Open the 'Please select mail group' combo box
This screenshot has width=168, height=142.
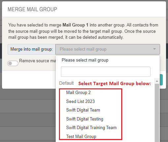coord(108,49)
